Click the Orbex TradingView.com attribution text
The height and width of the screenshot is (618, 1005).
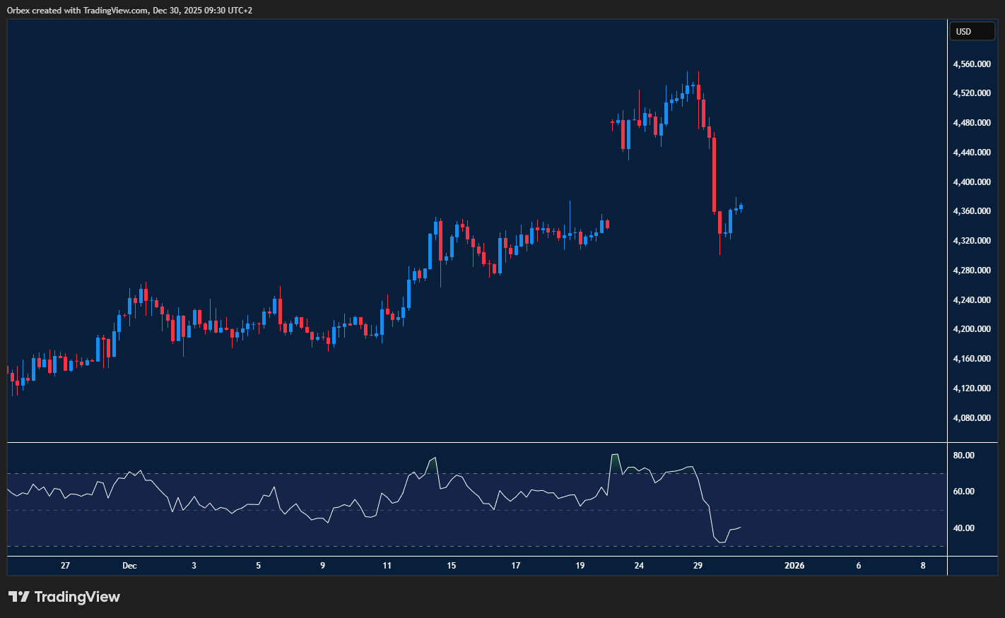(129, 10)
